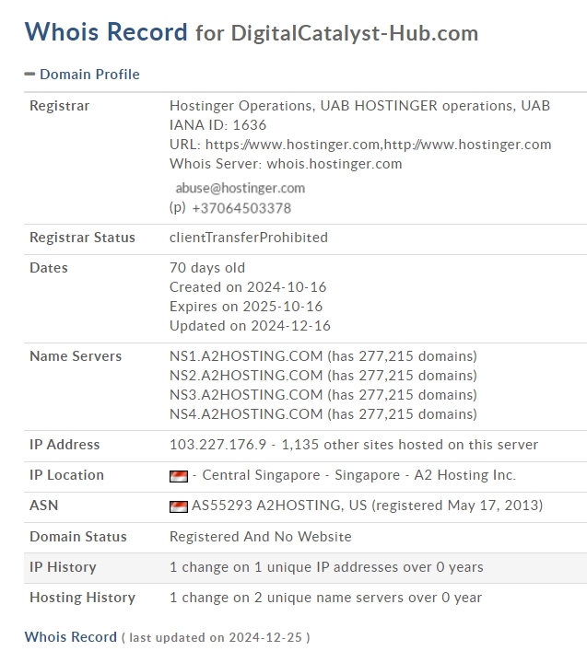Click the Hostinger Operations registrar name

click(359, 106)
